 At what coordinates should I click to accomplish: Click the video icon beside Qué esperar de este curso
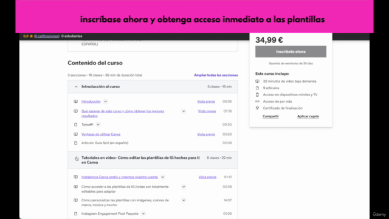75,111
